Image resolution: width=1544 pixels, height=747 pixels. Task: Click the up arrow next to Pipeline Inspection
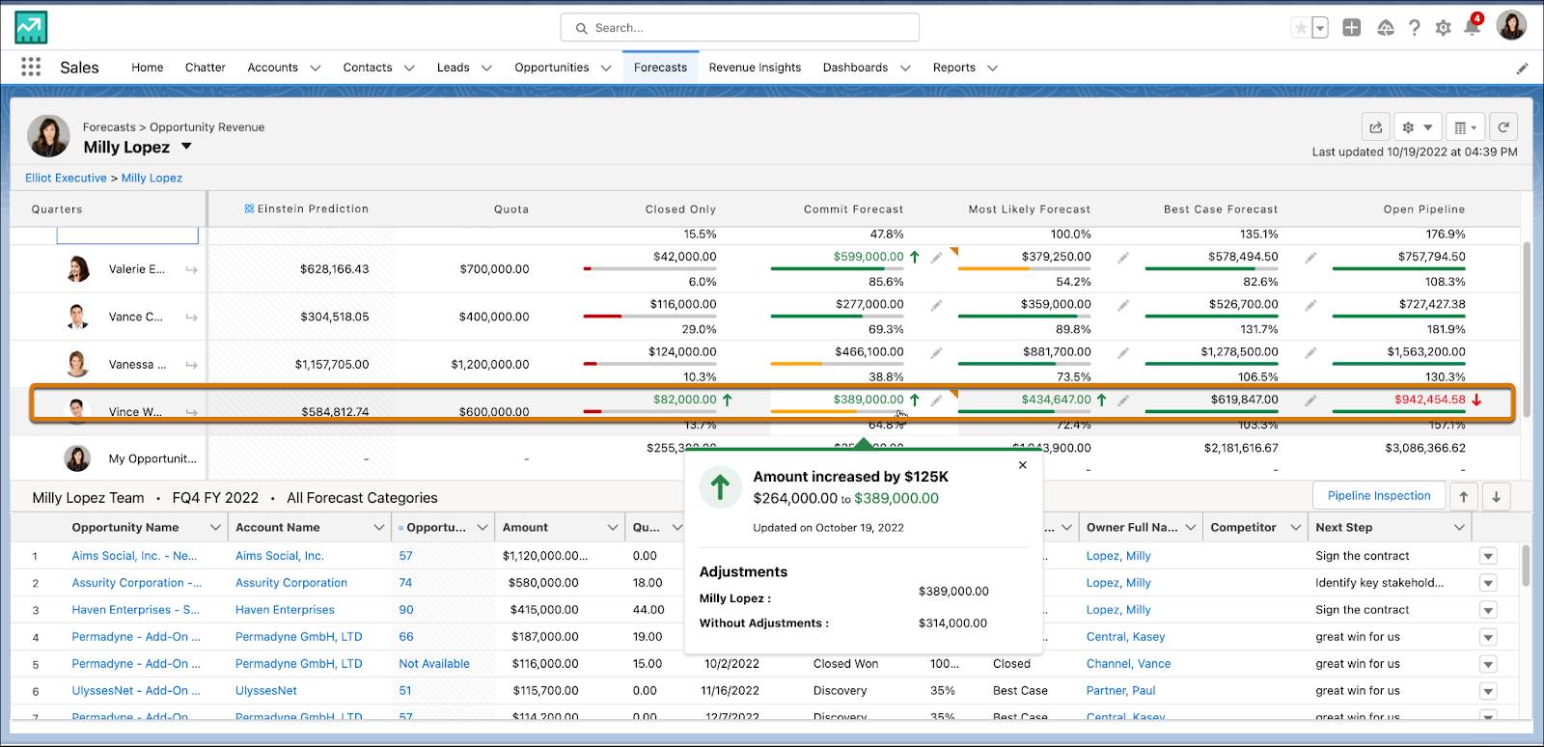tap(1464, 496)
